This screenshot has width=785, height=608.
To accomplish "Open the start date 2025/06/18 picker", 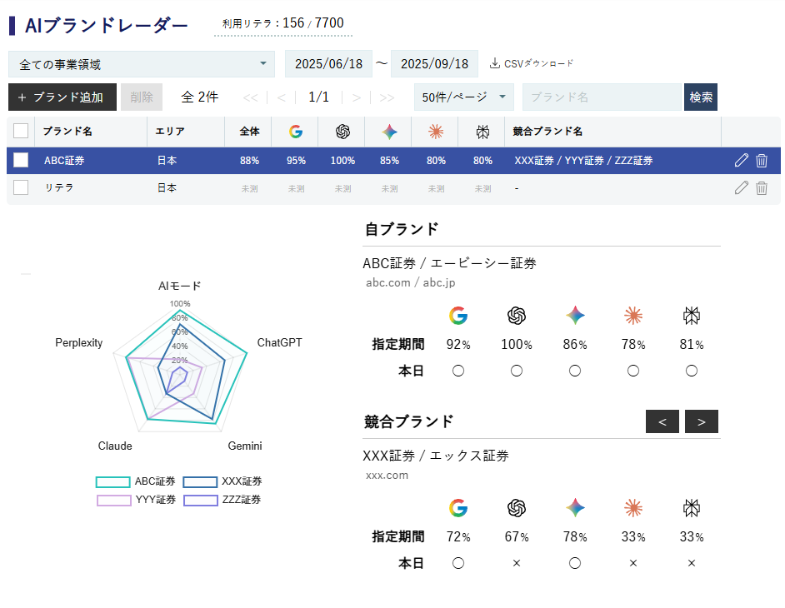I will click(328, 64).
